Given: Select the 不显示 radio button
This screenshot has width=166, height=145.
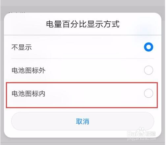Looking at the screenshot, I should (x=149, y=47).
